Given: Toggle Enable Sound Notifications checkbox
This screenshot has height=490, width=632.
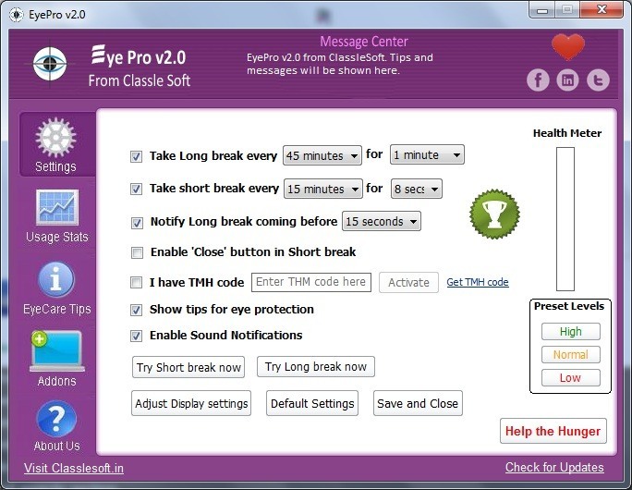Looking at the screenshot, I should 137,336.
